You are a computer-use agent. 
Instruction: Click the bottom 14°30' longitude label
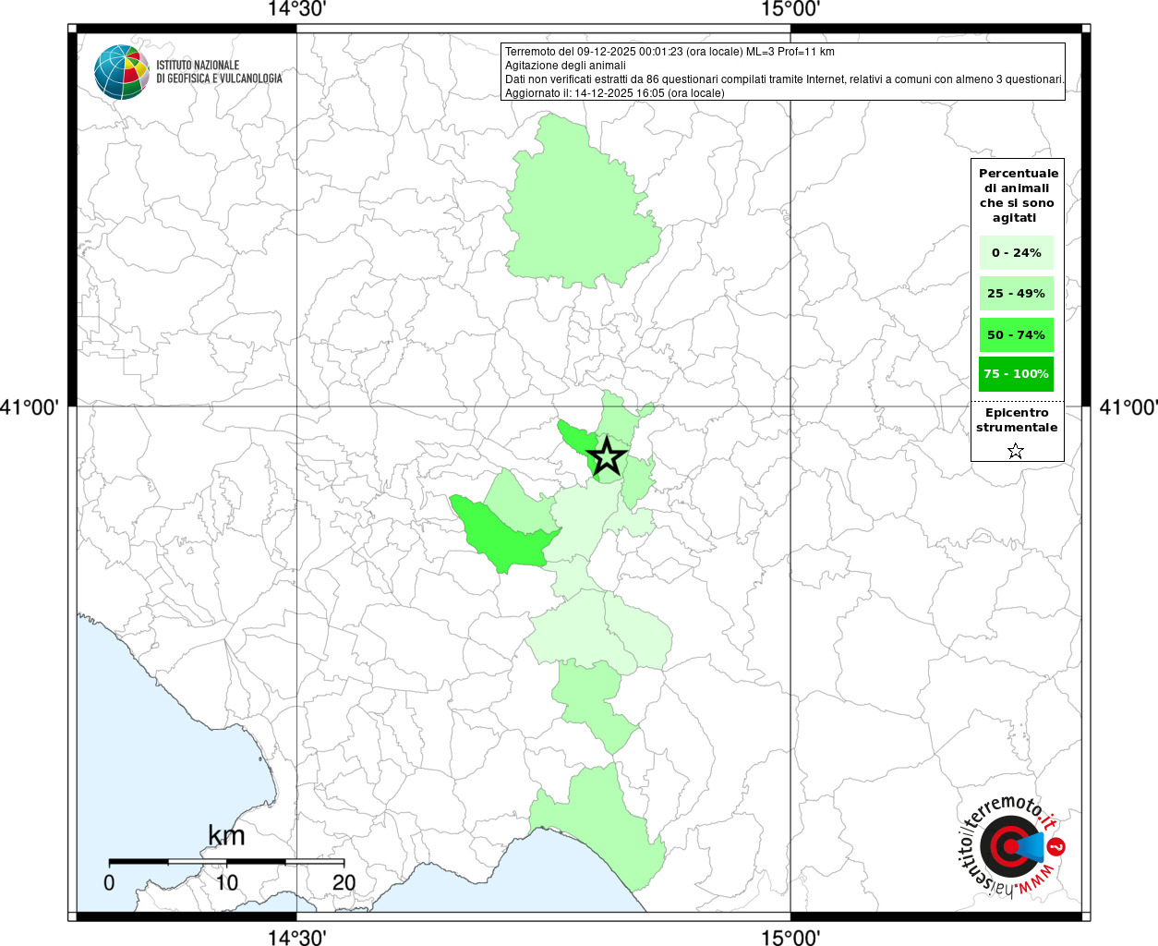[x=296, y=938]
